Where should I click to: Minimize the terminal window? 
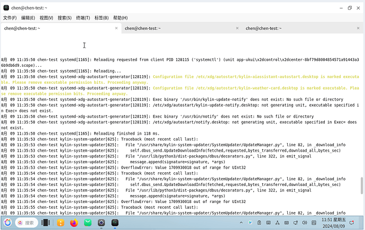341,8
